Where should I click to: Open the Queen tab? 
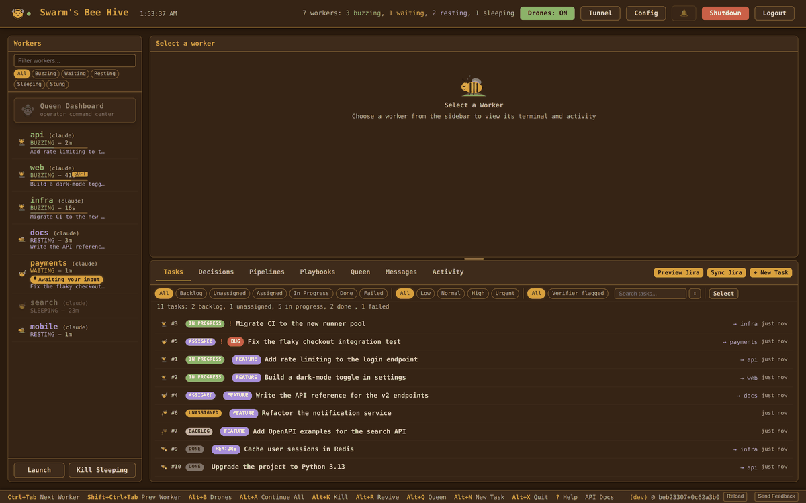point(360,272)
